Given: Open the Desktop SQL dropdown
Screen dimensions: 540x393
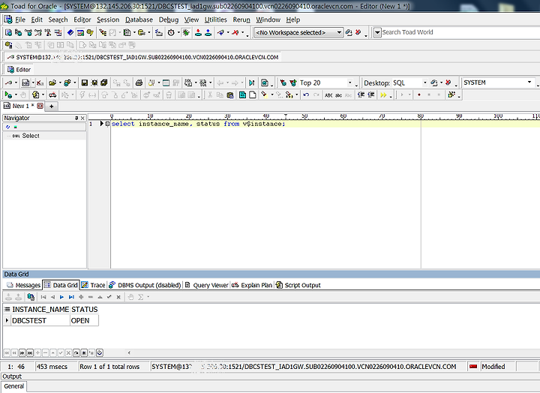Looking at the screenshot, I should tap(424, 82).
